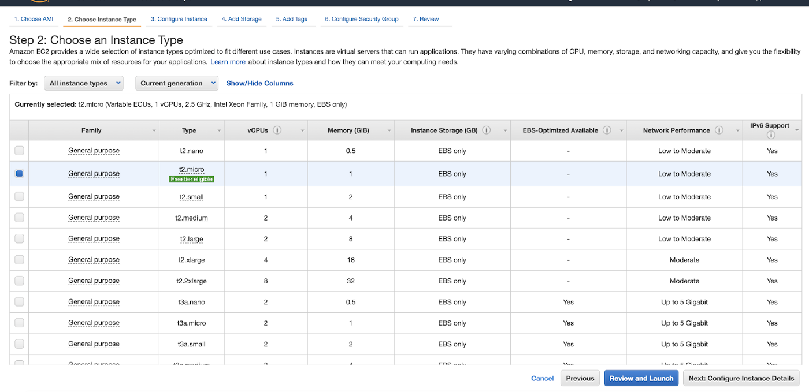The width and height of the screenshot is (809, 392).
Task: Open the Family column sort arrow
Action: click(x=154, y=131)
